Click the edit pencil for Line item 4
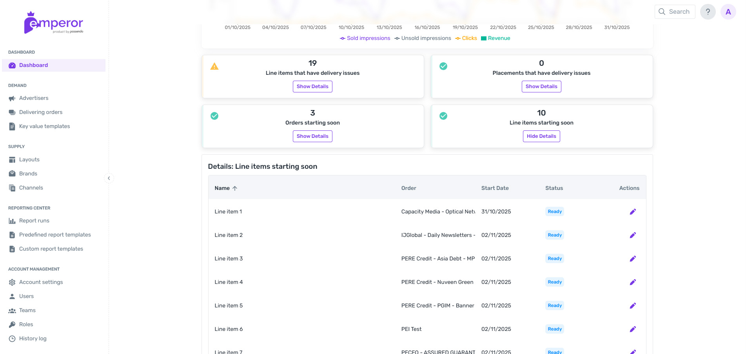 tap(632, 282)
